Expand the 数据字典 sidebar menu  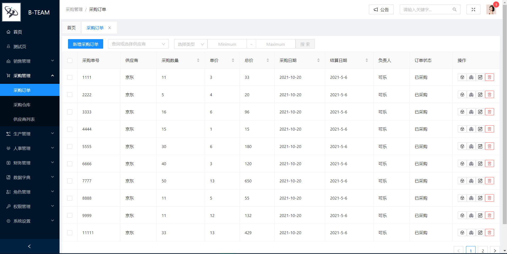click(30, 177)
